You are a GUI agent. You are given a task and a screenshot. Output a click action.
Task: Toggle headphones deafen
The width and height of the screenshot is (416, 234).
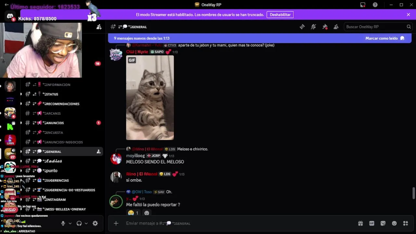coord(79,223)
